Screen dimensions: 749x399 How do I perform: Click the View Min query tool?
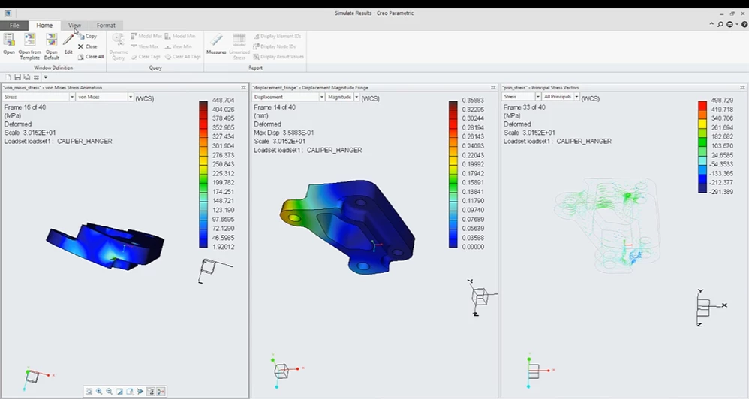179,46
